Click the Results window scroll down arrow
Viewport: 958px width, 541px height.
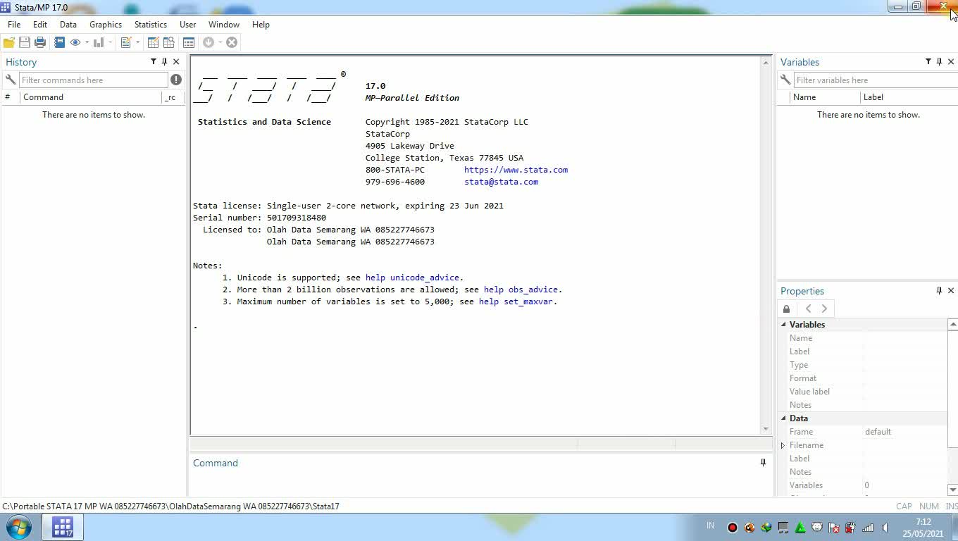[766, 428]
